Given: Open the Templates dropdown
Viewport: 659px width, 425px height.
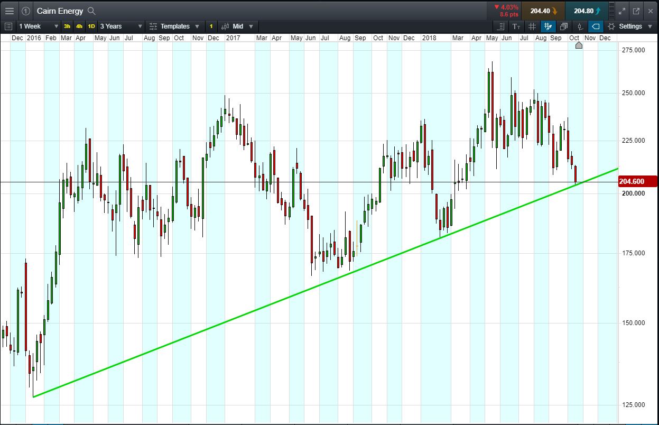Looking at the screenshot, I should coord(174,26).
